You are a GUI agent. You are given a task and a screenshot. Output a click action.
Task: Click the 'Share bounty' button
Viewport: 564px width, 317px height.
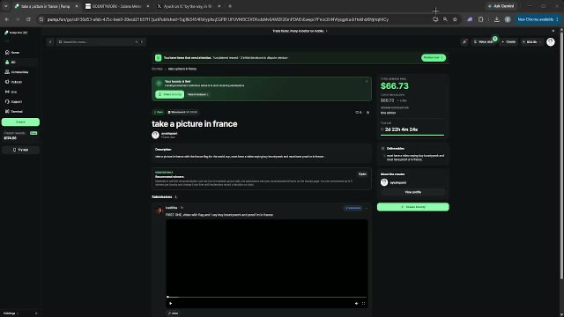coord(169,94)
